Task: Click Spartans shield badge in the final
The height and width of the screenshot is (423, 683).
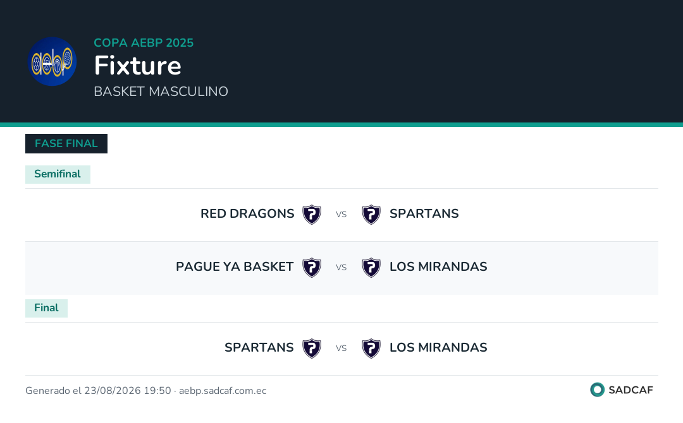Action: click(x=312, y=349)
